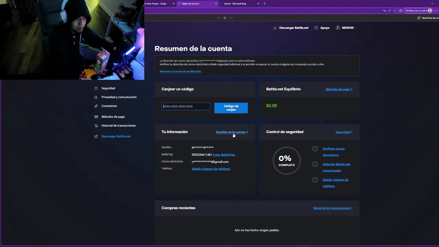The image size is (439, 247).
Task: Close the New Project - Studio tab
Action: click(x=174, y=3)
